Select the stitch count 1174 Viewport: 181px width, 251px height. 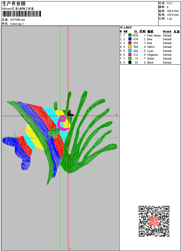click(135, 39)
